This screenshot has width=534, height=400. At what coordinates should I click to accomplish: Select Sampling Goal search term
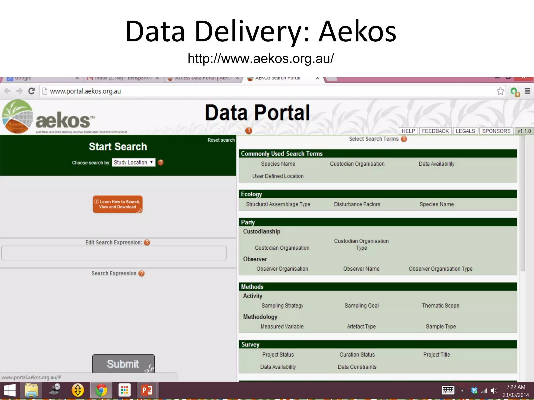coord(362,306)
